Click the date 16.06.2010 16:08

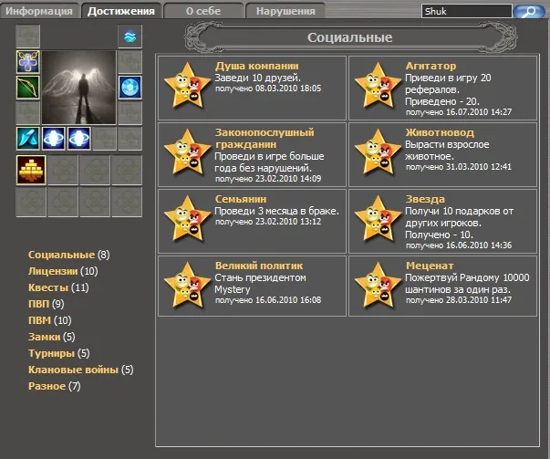(x=288, y=300)
